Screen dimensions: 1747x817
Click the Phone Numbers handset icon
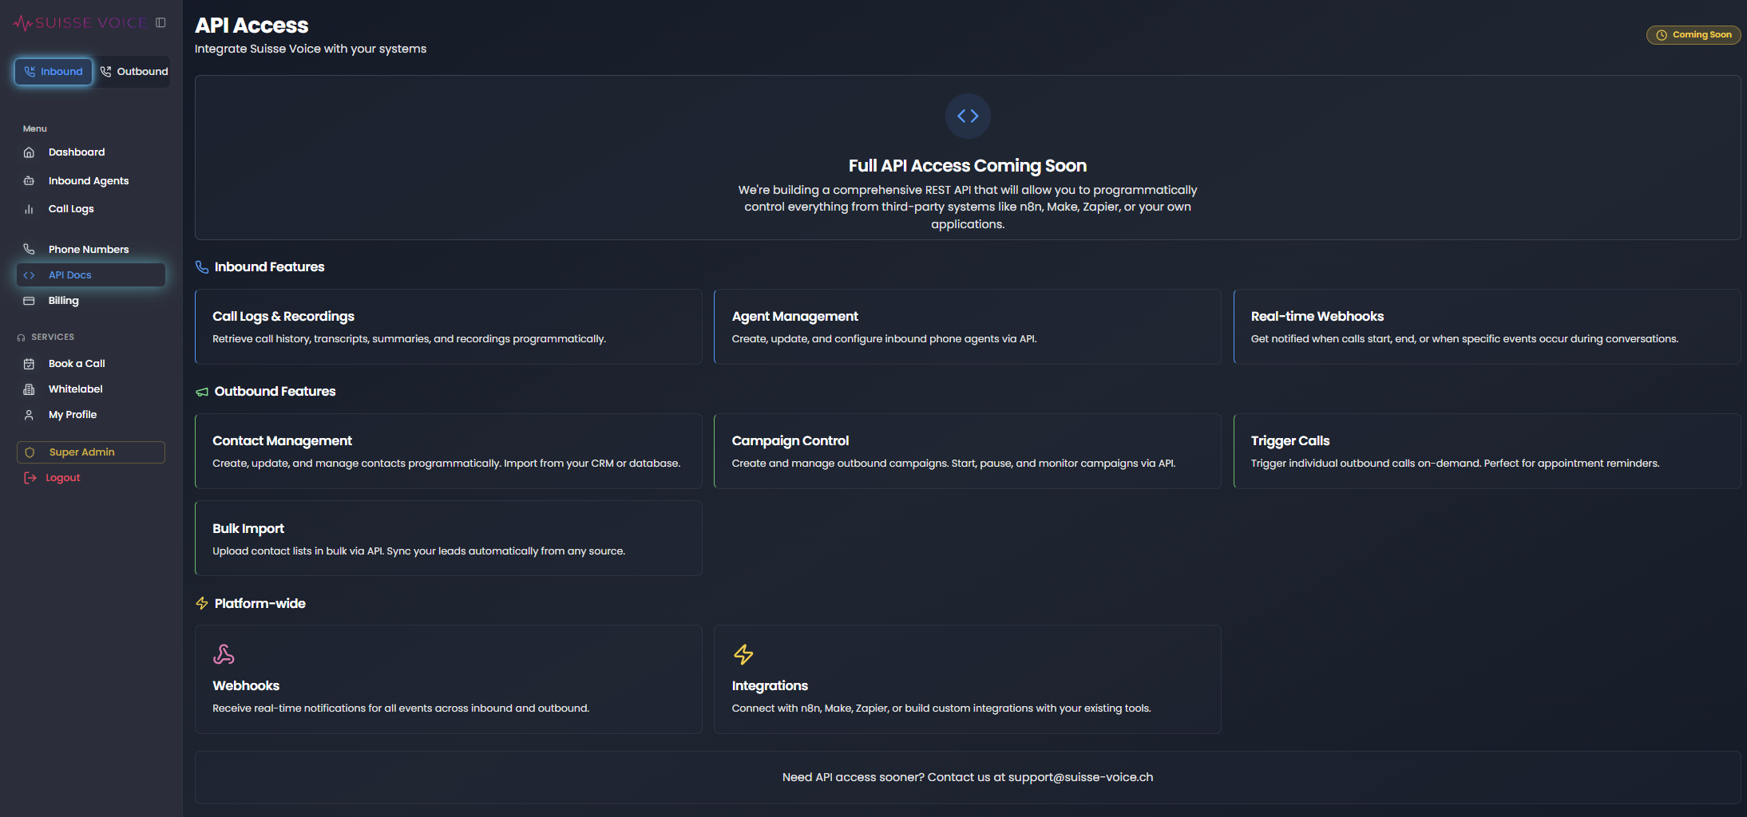pos(29,249)
